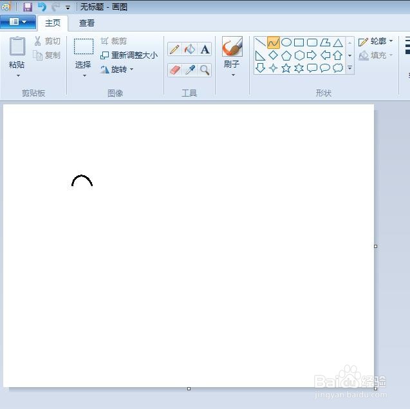Screen dimensions: 410x409
Task: Click the Paint application icon in title bar
Action: pyautogui.click(x=6, y=7)
